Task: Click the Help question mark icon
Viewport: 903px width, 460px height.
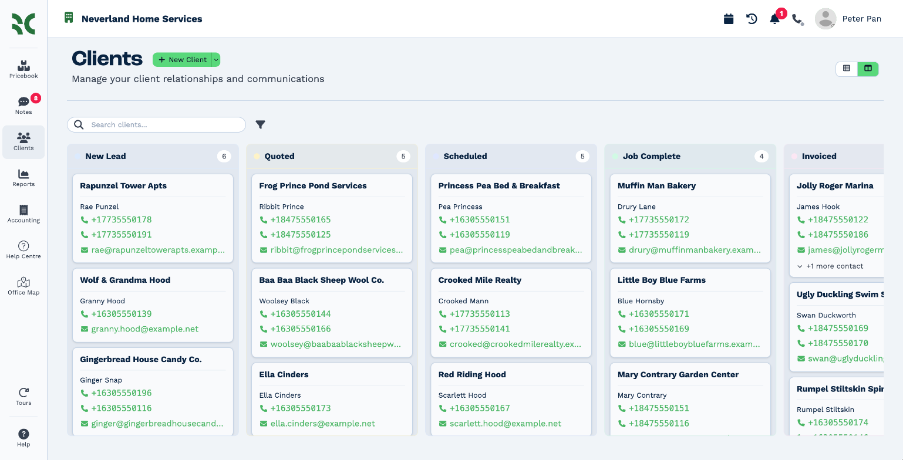Action: 23,434
